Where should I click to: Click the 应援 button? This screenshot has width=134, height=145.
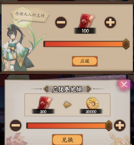(85, 61)
